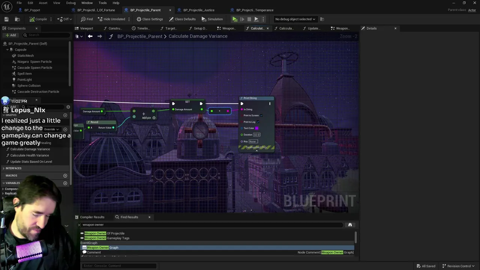Open the play options three-dot menu
Screen dimensions: 480x270
(x=263, y=19)
